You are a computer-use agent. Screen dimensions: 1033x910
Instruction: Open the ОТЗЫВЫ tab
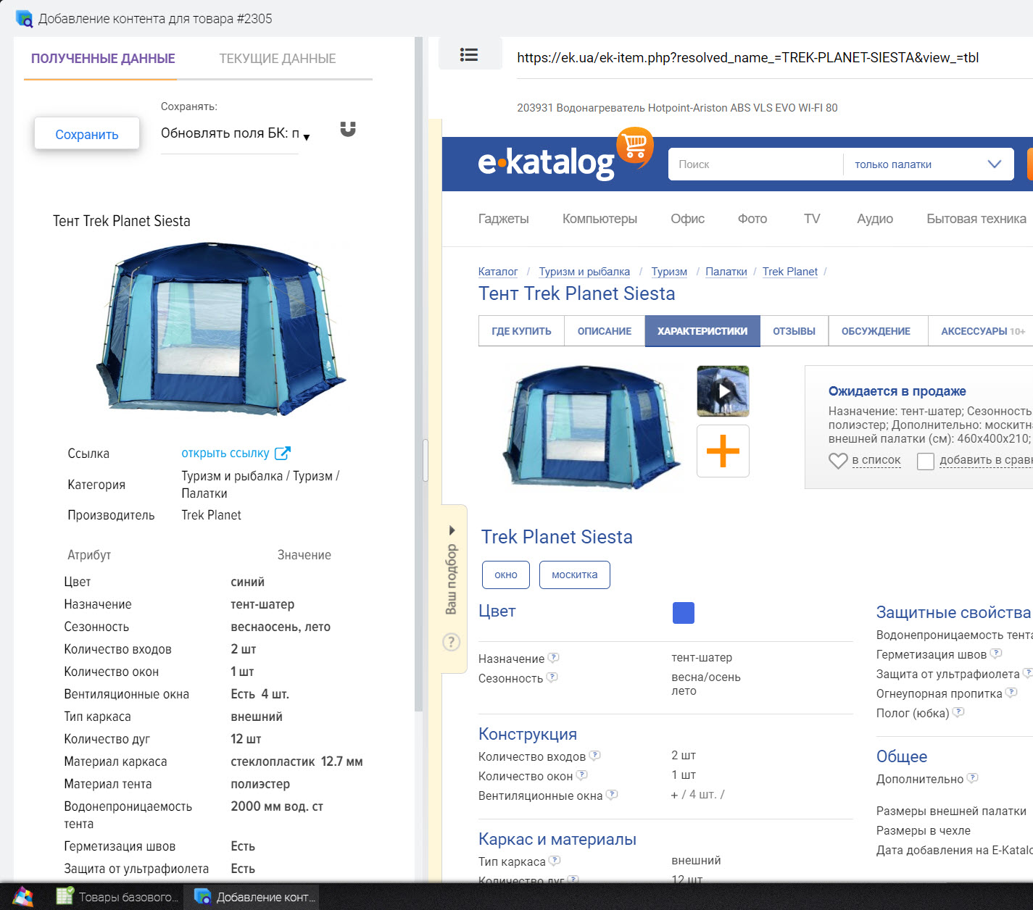point(794,331)
